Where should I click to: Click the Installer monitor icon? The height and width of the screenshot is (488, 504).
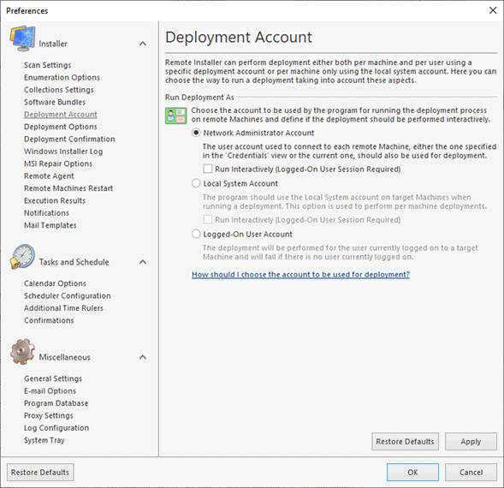click(x=23, y=39)
